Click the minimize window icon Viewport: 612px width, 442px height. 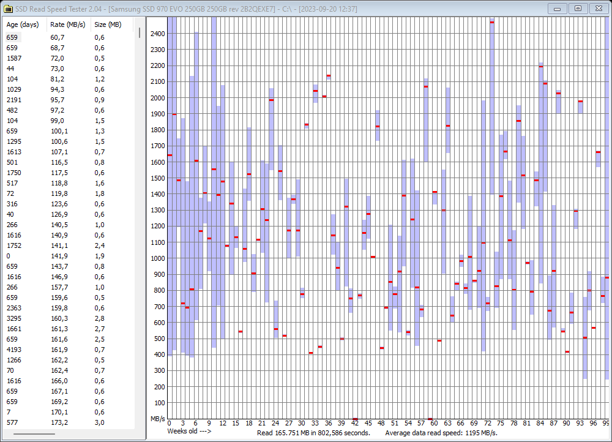tap(557, 9)
